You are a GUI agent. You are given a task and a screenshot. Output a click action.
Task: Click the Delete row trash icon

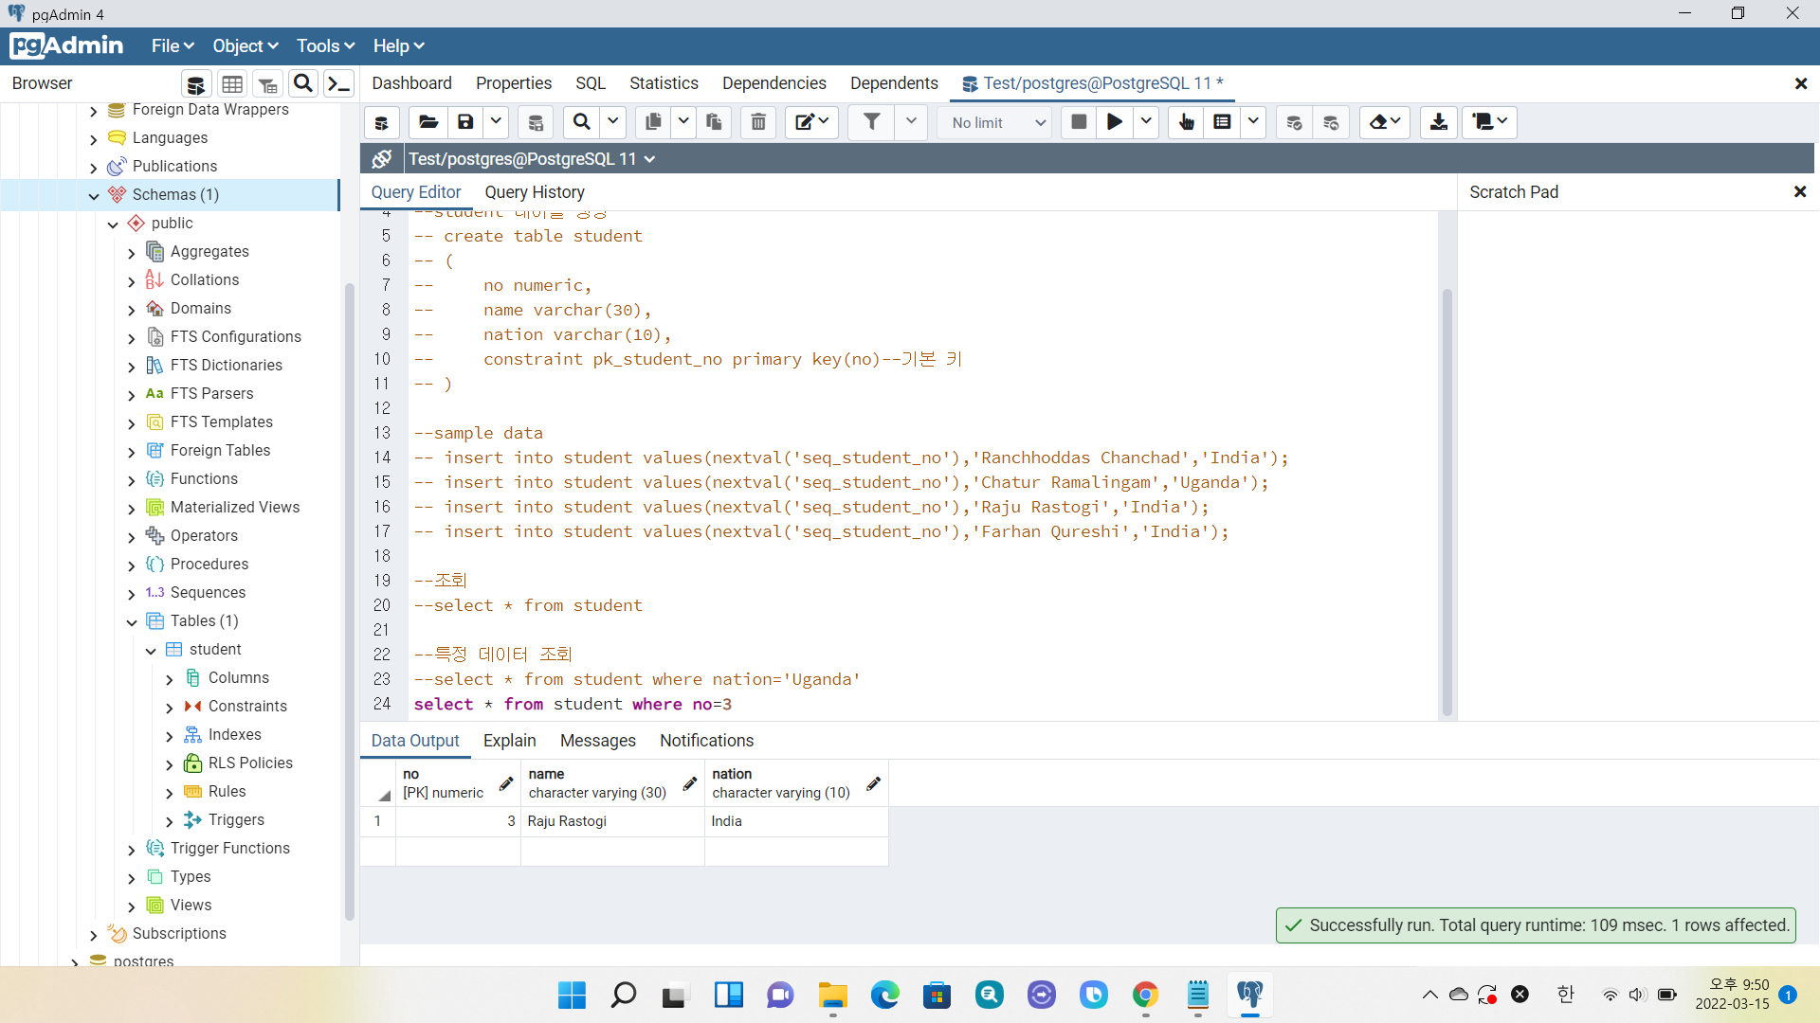point(758,122)
